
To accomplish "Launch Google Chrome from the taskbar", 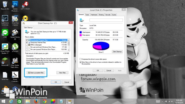I will point(45,101).
